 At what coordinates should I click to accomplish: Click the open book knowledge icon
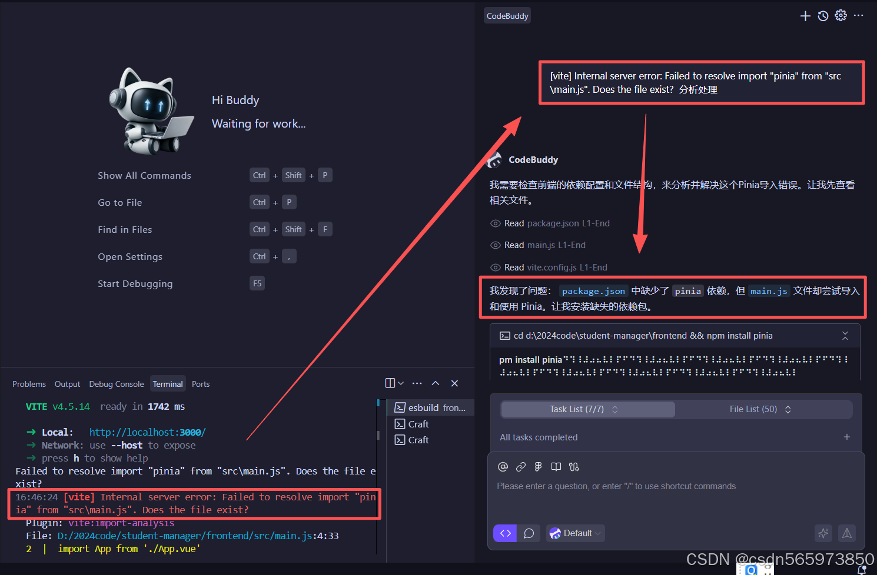[556, 467]
